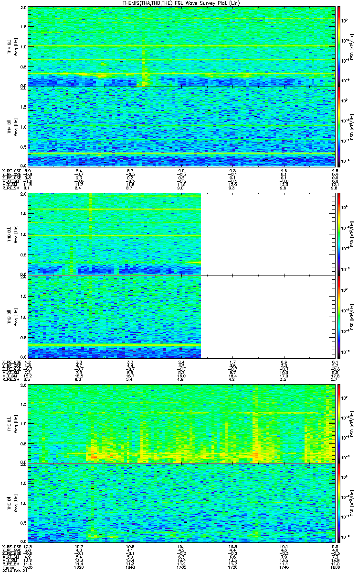The height and width of the screenshot is (574, 358).
Task: Click inside the THE B⊥ spectrogram panel
Action: (x=181, y=423)
